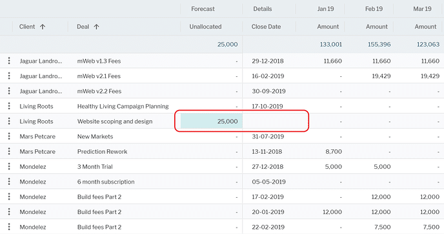The image size is (444, 234).
Task: Select Mondelez client in 3 Month Trial row
Action: [x=32, y=167]
